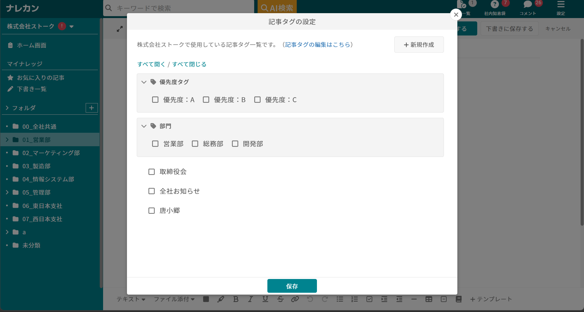Decrease indent with the outdent icon

point(399,299)
